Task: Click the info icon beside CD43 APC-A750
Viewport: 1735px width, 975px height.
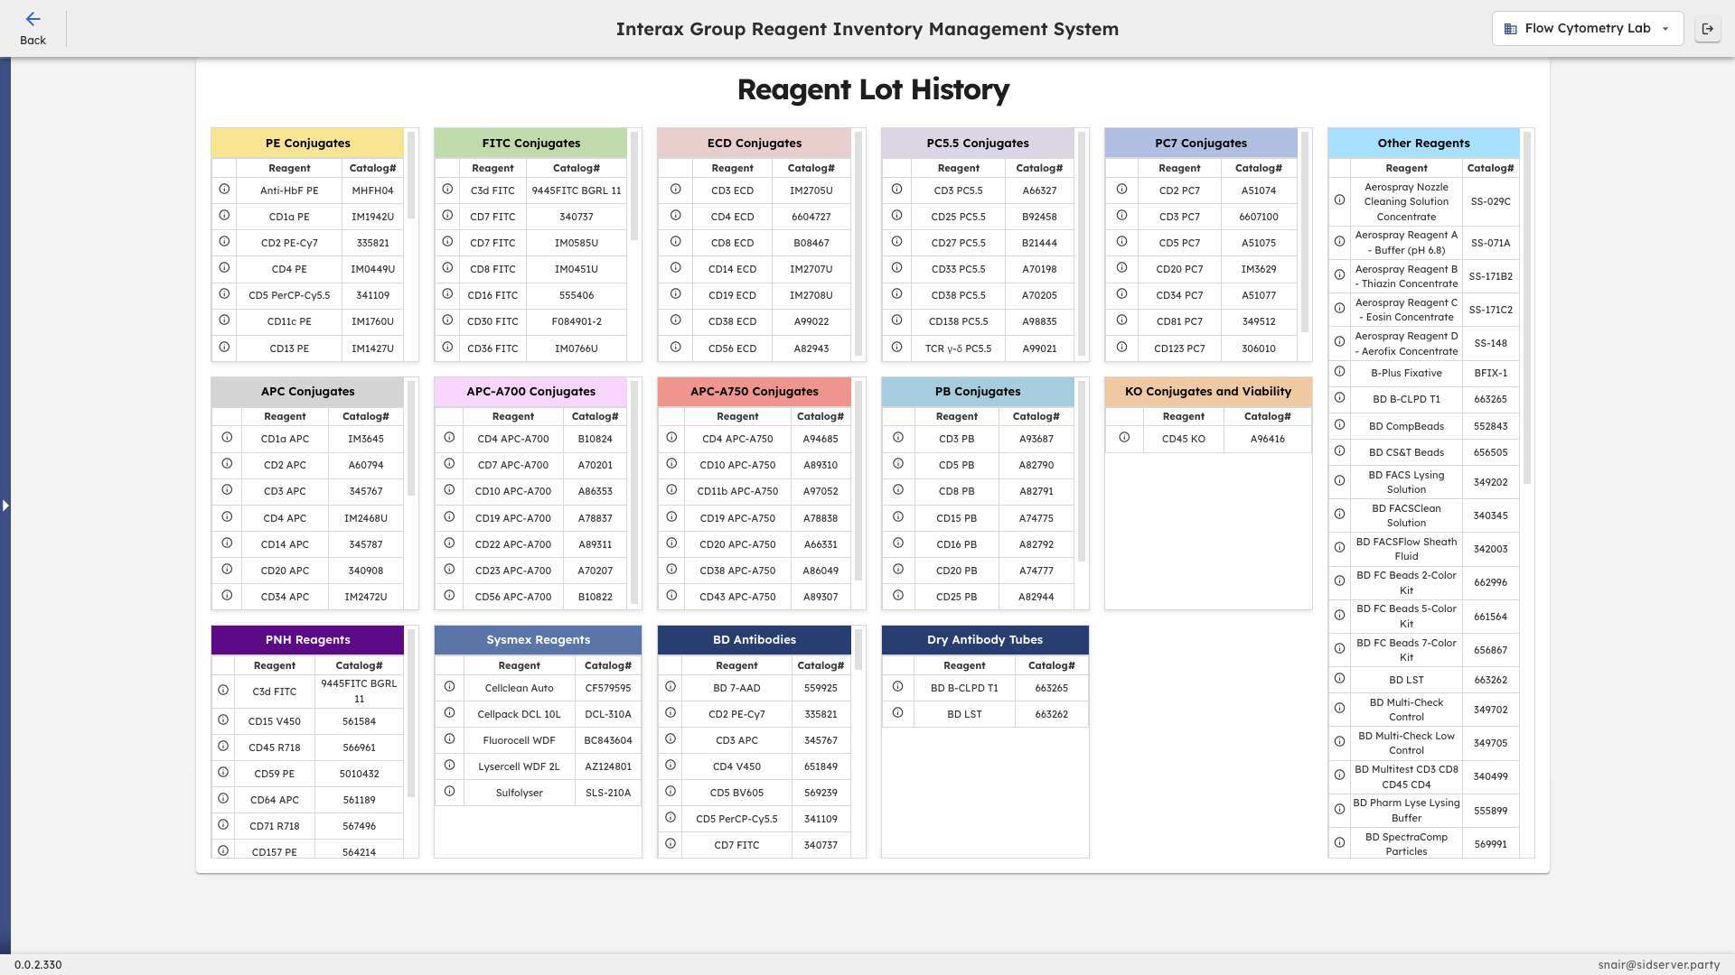Action: [x=671, y=596]
